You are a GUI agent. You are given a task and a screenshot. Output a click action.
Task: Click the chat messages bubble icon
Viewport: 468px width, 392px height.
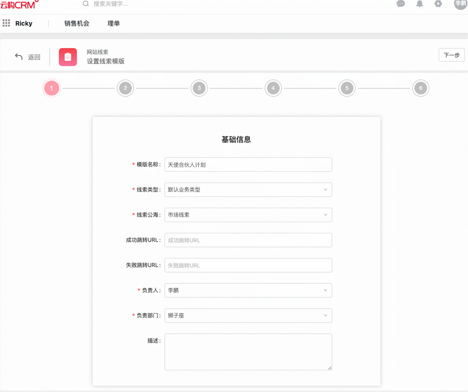[x=401, y=4]
